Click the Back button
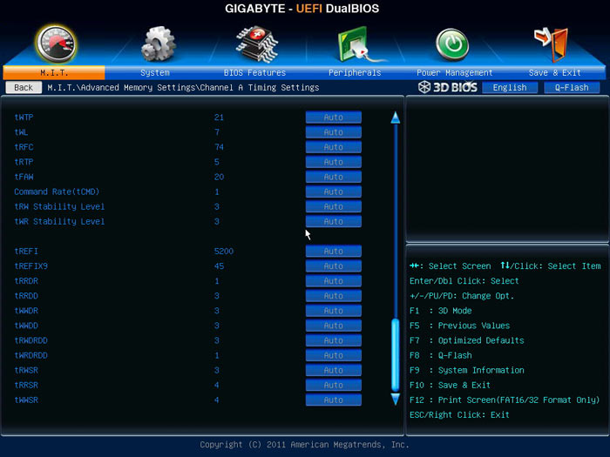610x457 pixels. pyautogui.click(x=24, y=87)
